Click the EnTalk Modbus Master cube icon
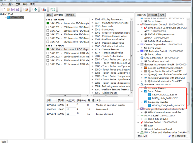 click(146, 41)
